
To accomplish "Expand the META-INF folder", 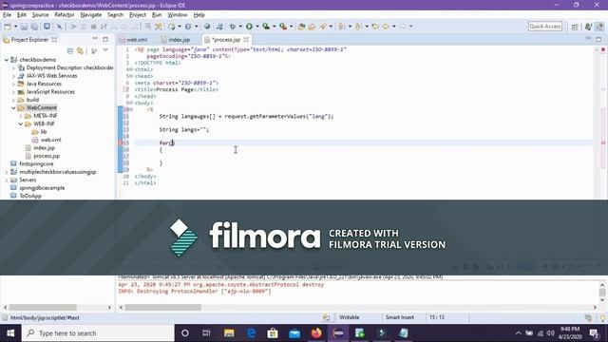I will [x=21, y=116].
